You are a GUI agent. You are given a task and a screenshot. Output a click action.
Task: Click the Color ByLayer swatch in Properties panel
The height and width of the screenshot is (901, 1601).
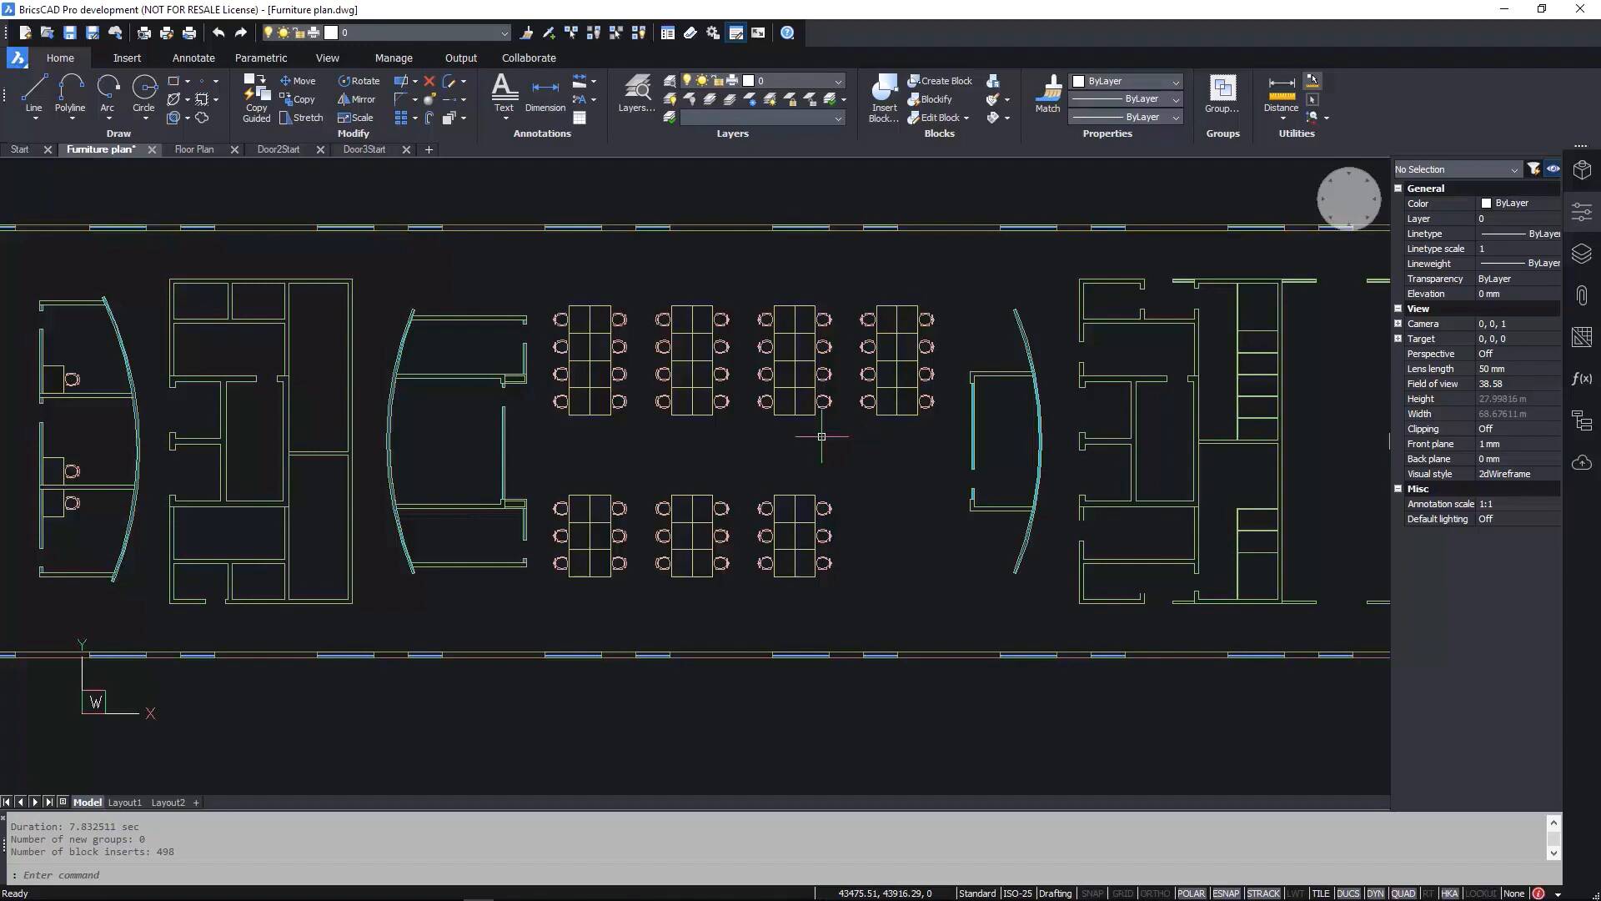[x=1486, y=204]
